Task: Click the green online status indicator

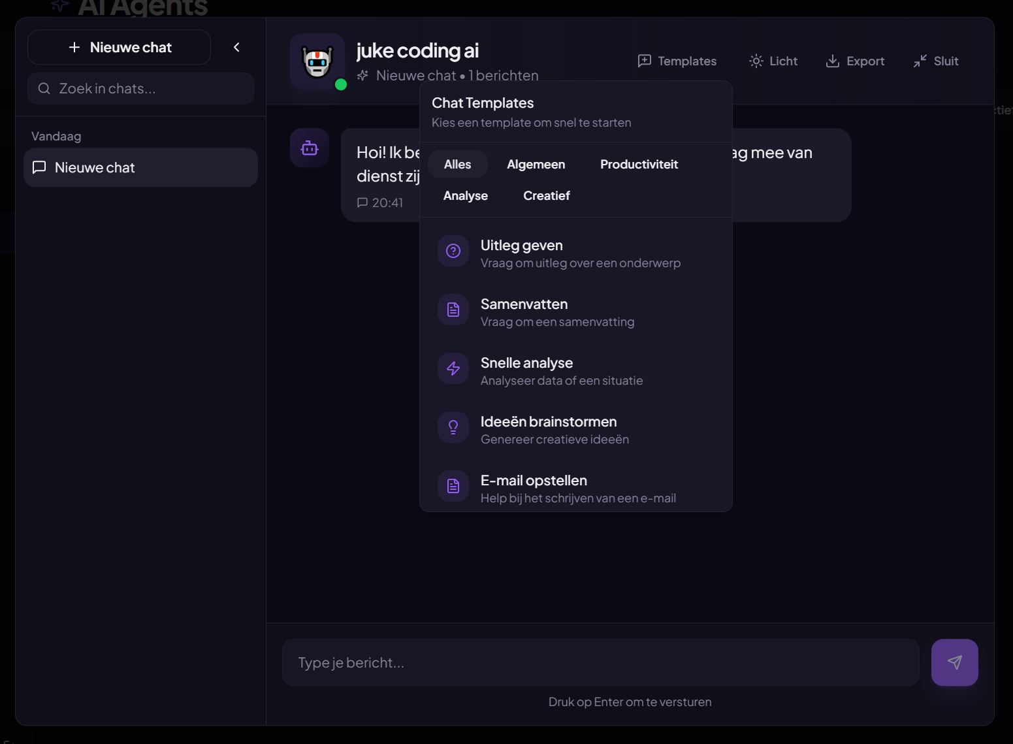Action: pyautogui.click(x=340, y=83)
